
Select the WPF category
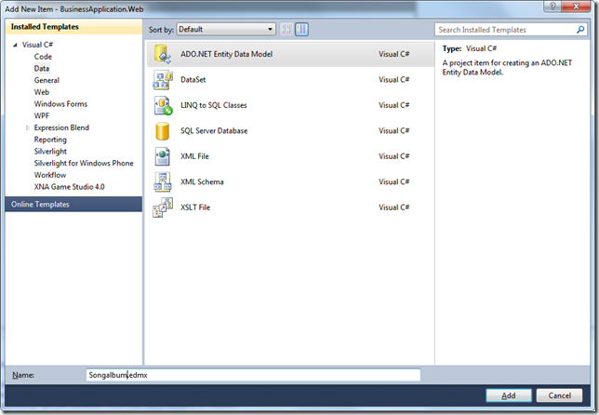pyautogui.click(x=42, y=115)
